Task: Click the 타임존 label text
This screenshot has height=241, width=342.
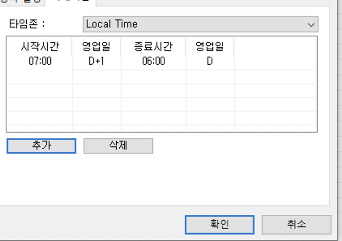Action: click(x=26, y=24)
